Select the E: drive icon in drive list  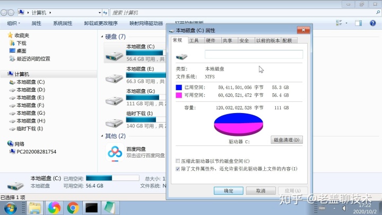(114, 79)
